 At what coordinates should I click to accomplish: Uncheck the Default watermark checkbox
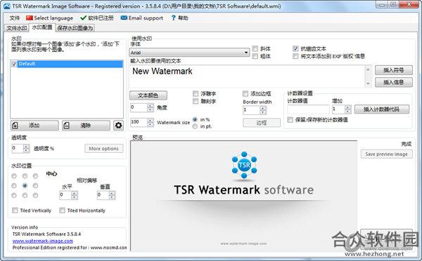click(x=14, y=64)
